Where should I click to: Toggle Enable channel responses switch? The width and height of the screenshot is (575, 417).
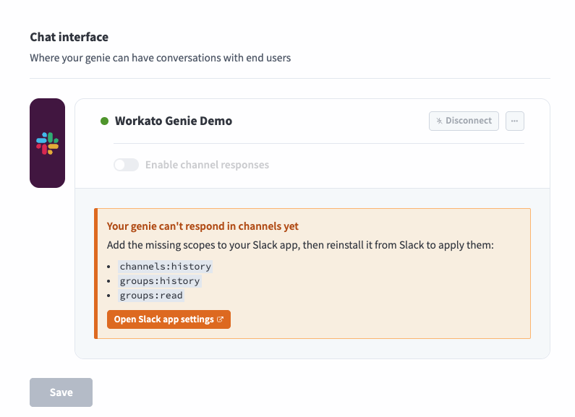[x=126, y=165]
